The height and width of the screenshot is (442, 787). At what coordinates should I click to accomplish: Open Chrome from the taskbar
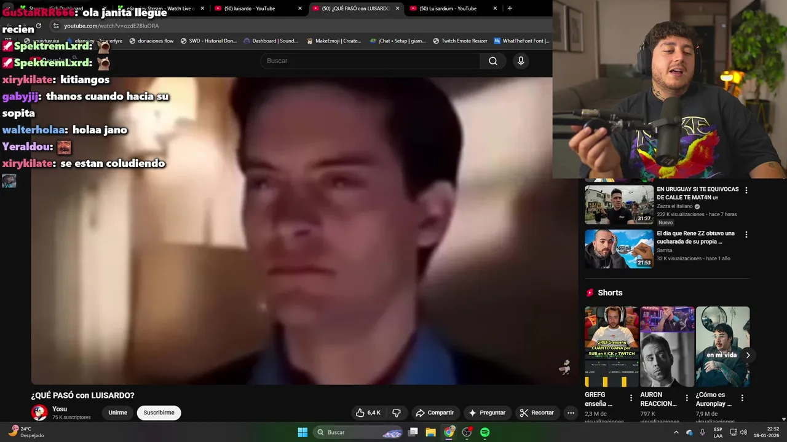(449, 432)
